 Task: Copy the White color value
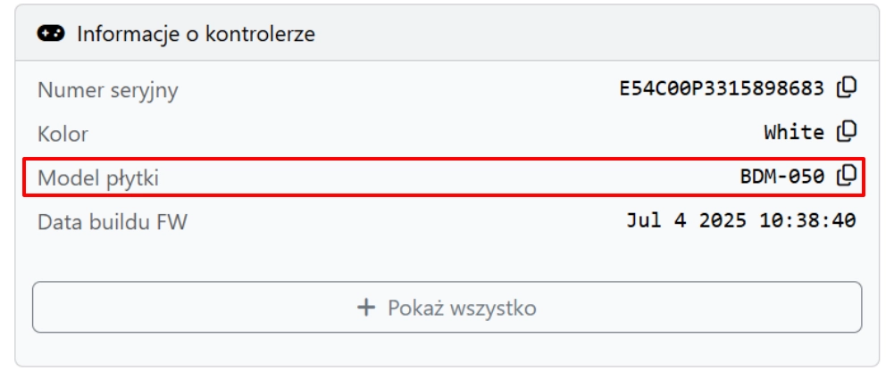pos(846,132)
